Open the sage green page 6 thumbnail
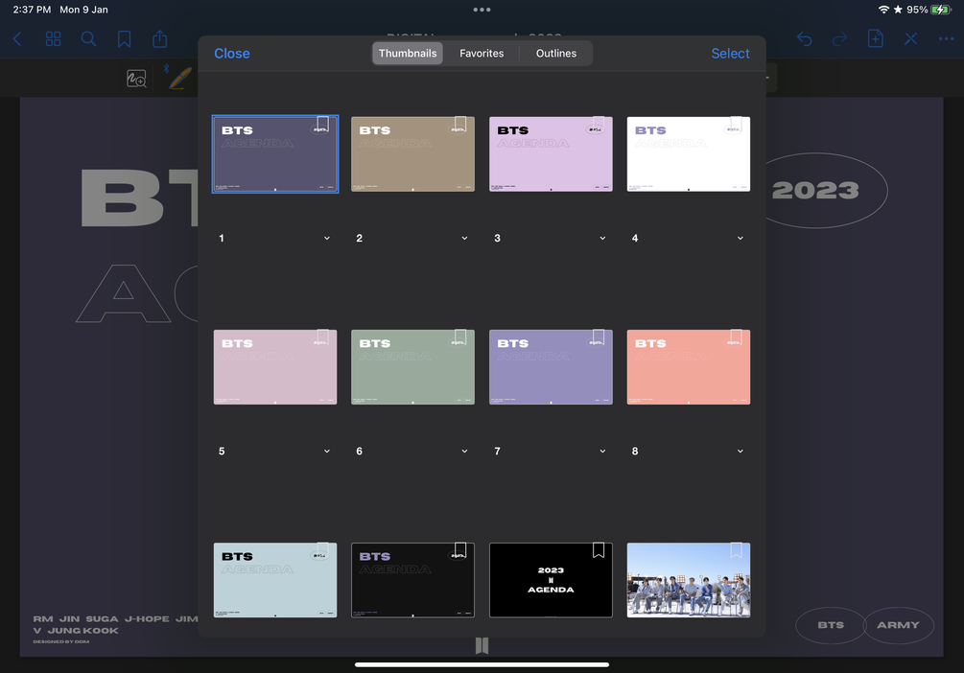 [x=412, y=367]
